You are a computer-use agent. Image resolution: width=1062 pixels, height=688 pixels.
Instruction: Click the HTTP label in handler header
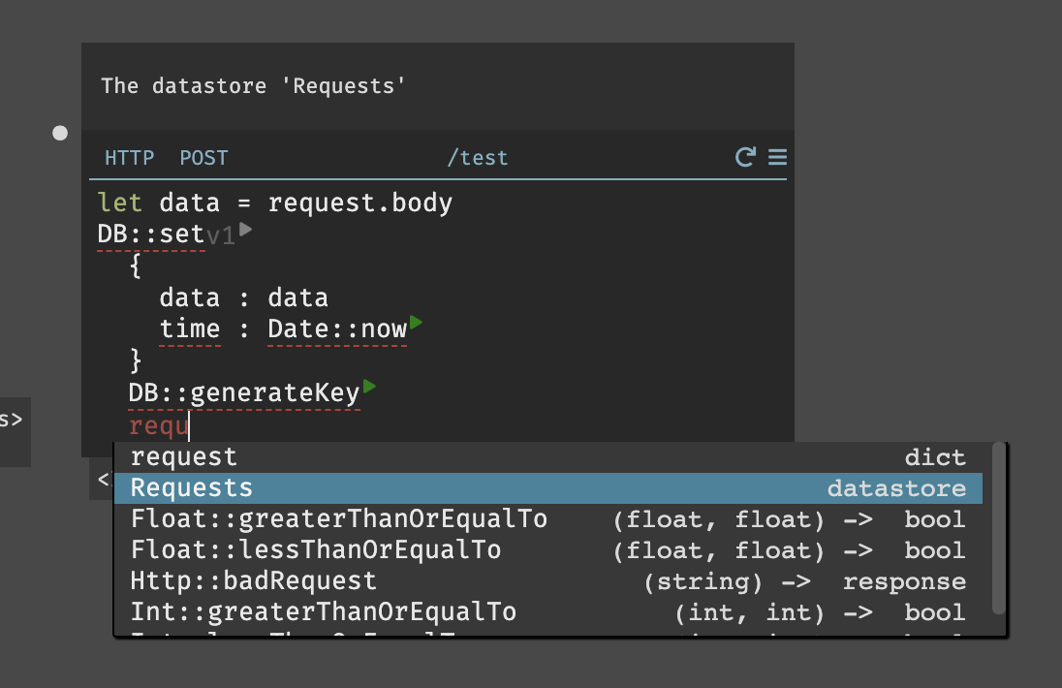tap(130, 158)
